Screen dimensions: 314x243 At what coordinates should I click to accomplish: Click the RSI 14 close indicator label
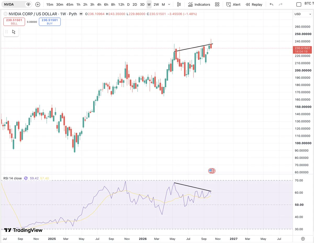click(13, 178)
